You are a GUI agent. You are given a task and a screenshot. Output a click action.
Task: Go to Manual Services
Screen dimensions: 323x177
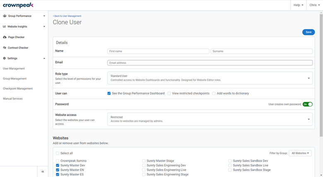pyautogui.click(x=12, y=99)
